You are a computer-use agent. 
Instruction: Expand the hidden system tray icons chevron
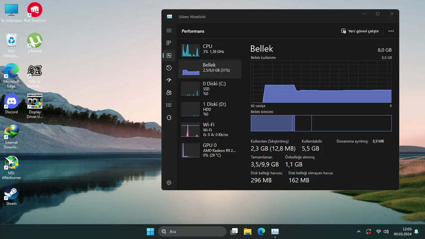click(x=359, y=232)
